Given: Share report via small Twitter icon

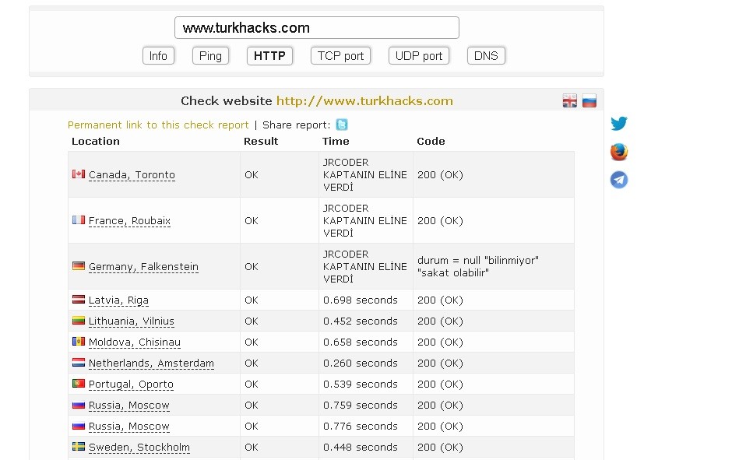Looking at the screenshot, I should (342, 125).
